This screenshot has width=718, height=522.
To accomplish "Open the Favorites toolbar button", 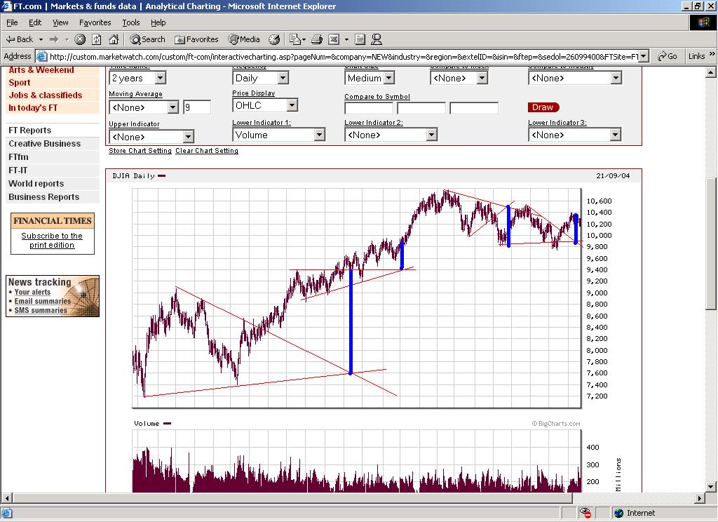I will tap(196, 39).
